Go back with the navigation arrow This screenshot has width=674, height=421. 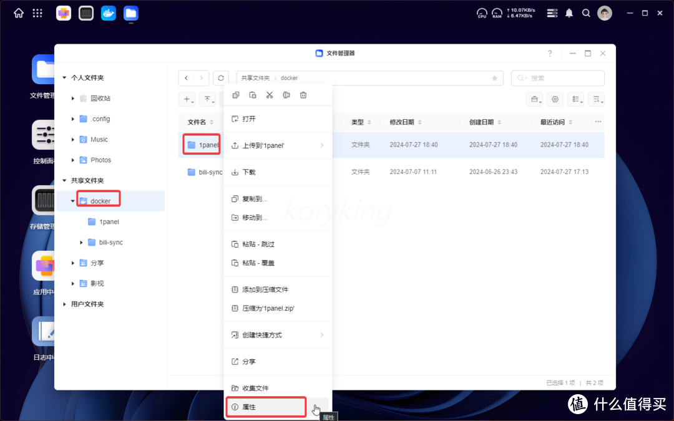click(185, 78)
